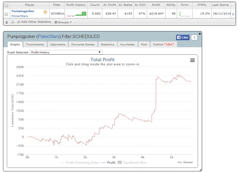The width and height of the screenshot is (239, 173).
Task: Click the Form mini chart
Action: 185,14
